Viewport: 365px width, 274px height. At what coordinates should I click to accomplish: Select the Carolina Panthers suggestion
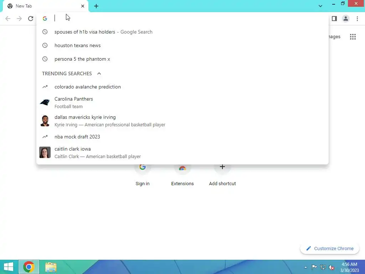(182, 102)
